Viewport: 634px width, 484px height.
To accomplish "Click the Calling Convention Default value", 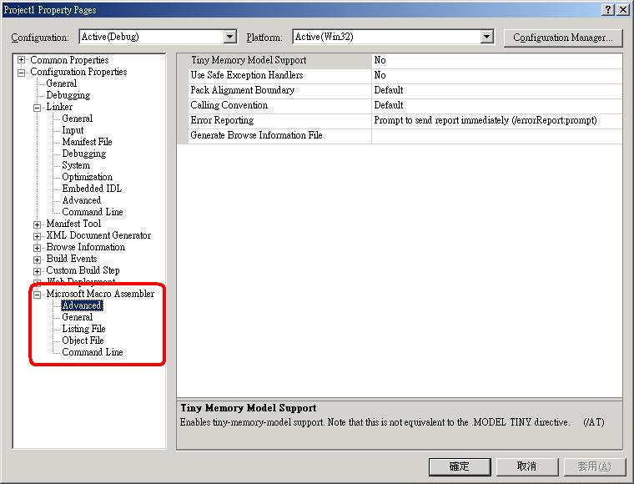I will [x=497, y=105].
